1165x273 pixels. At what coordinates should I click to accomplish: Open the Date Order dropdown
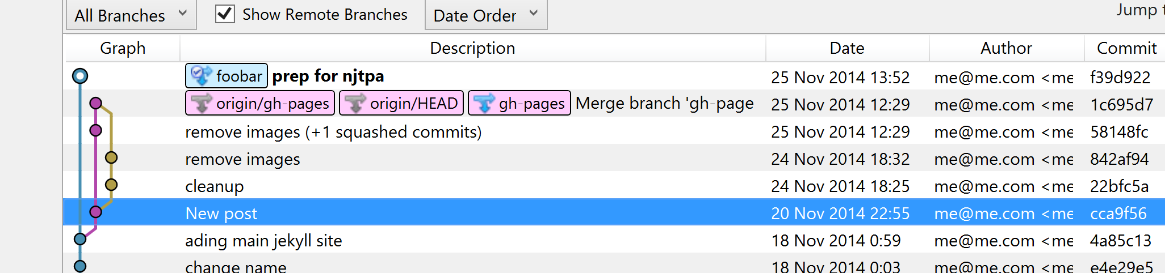pos(485,15)
